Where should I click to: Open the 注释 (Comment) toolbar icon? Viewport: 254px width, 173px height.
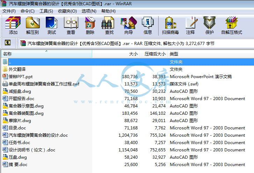[x=192, y=23]
